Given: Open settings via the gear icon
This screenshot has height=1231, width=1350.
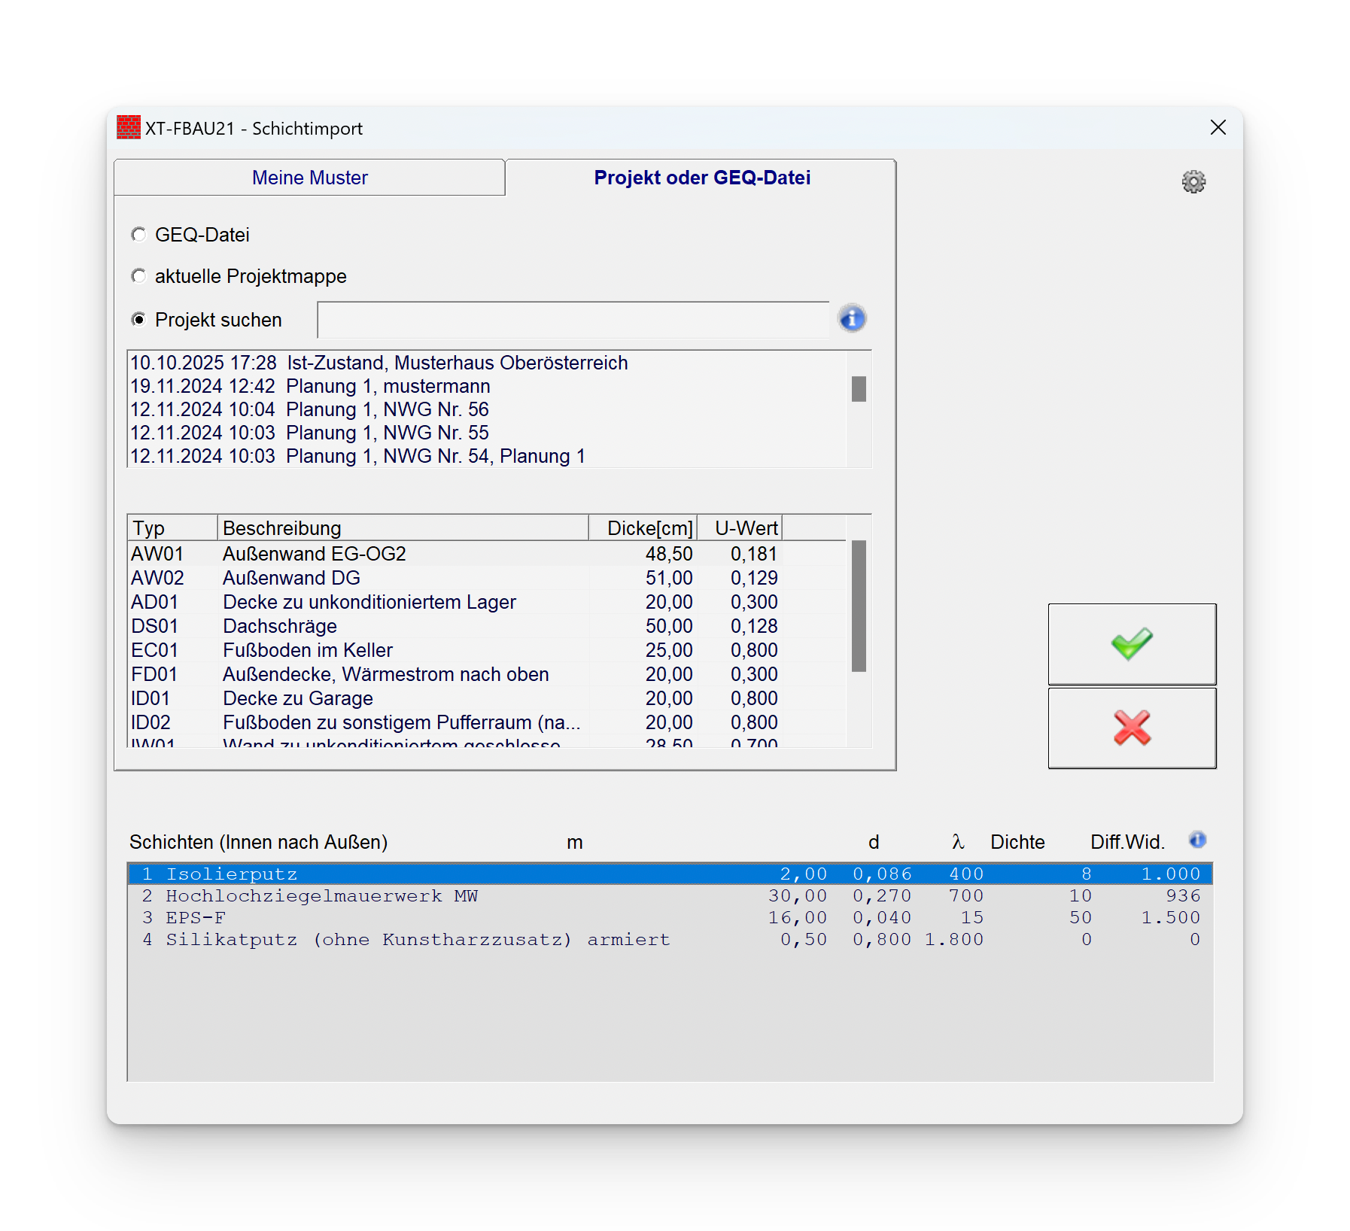Looking at the screenshot, I should pos(1193,182).
